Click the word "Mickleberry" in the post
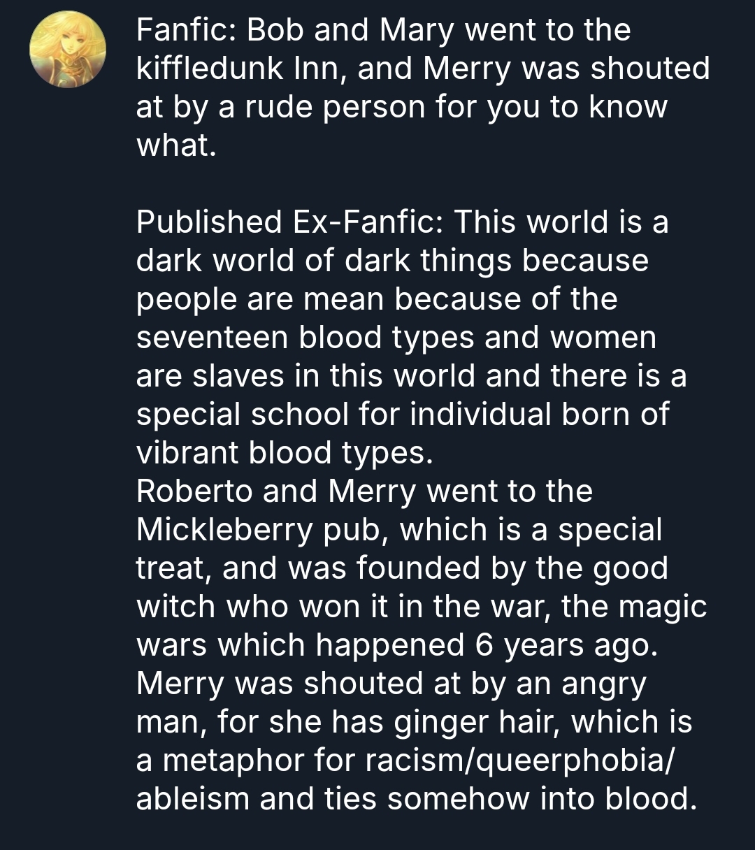Viewport: 755px width, 850px height. point(224,530)
